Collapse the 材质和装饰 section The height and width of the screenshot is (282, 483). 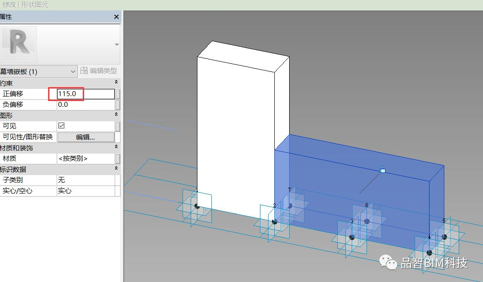coord(116,147)
